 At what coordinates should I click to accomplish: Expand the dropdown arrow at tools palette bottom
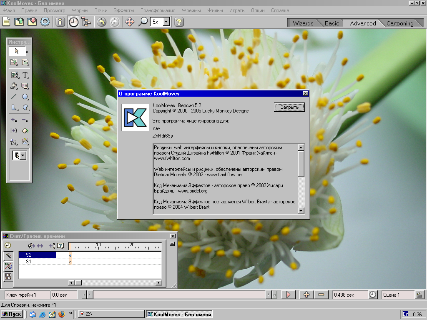tap(23, 155)
